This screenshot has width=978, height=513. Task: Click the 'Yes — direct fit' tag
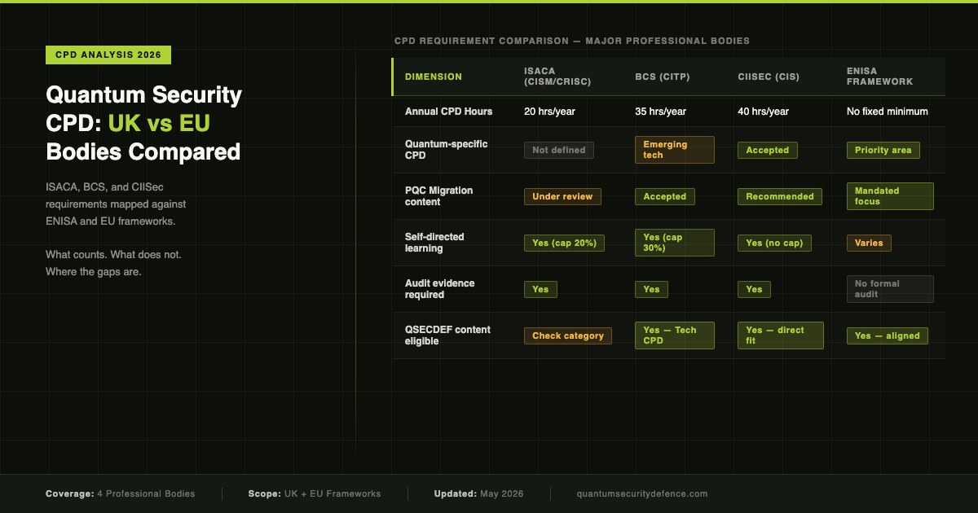[781, 335]
